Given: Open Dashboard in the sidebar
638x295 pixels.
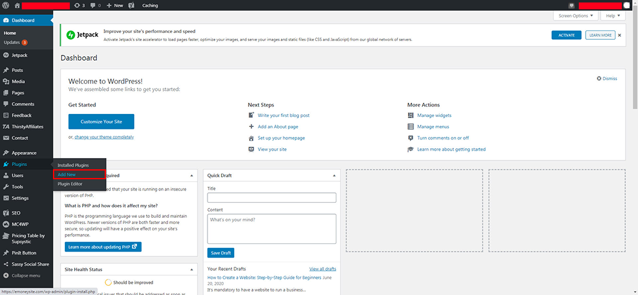Looking at the screenshot, I should [26, 21].
